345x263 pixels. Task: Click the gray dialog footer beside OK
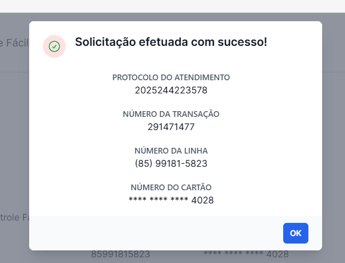[154, 233]
